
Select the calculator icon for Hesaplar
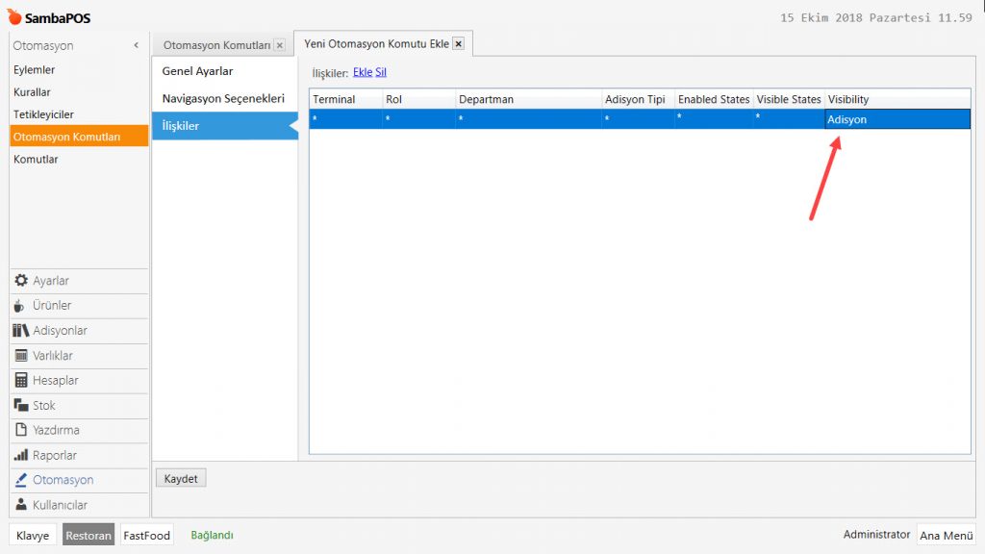click(21, 381)
